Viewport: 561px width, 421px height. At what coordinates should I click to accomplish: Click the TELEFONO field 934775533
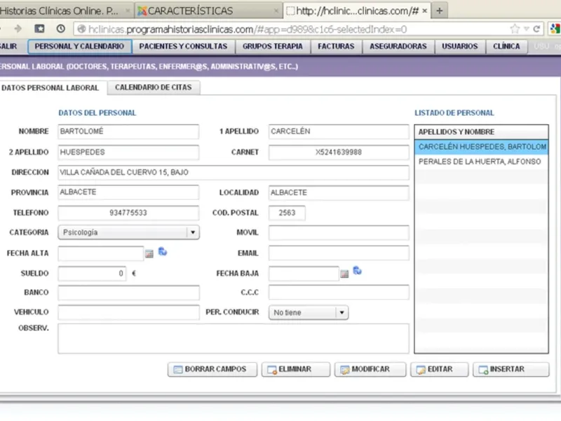pos(128,213)
